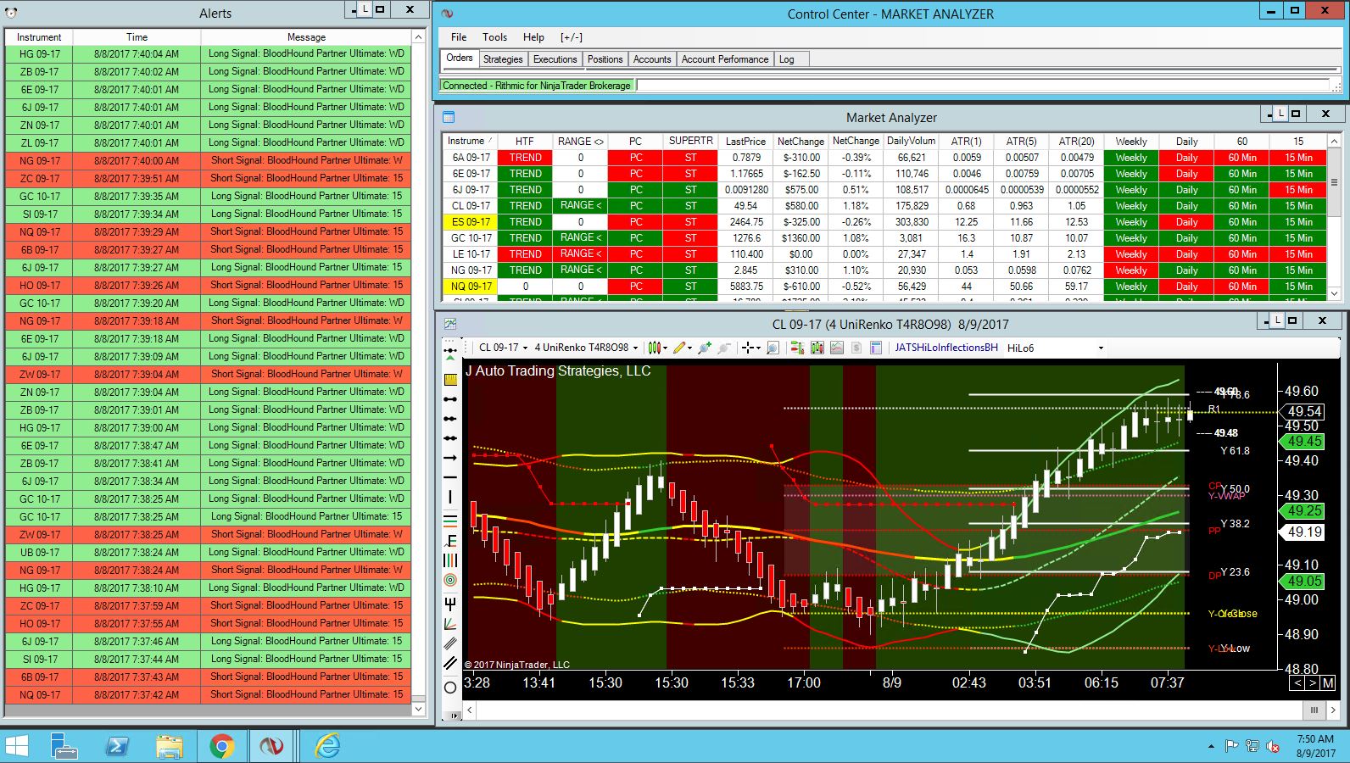Toggle the Chart Trader panel icon

[797, 348]
